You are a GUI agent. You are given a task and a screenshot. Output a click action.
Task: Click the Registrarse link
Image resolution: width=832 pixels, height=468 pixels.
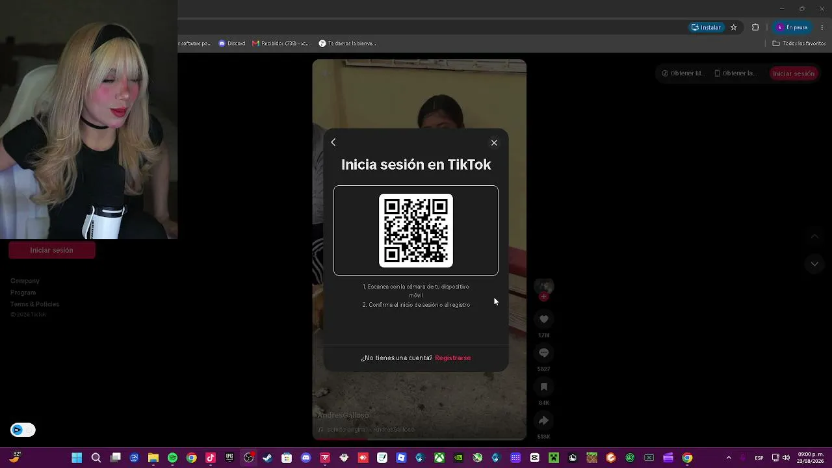(x=453, y=358)
